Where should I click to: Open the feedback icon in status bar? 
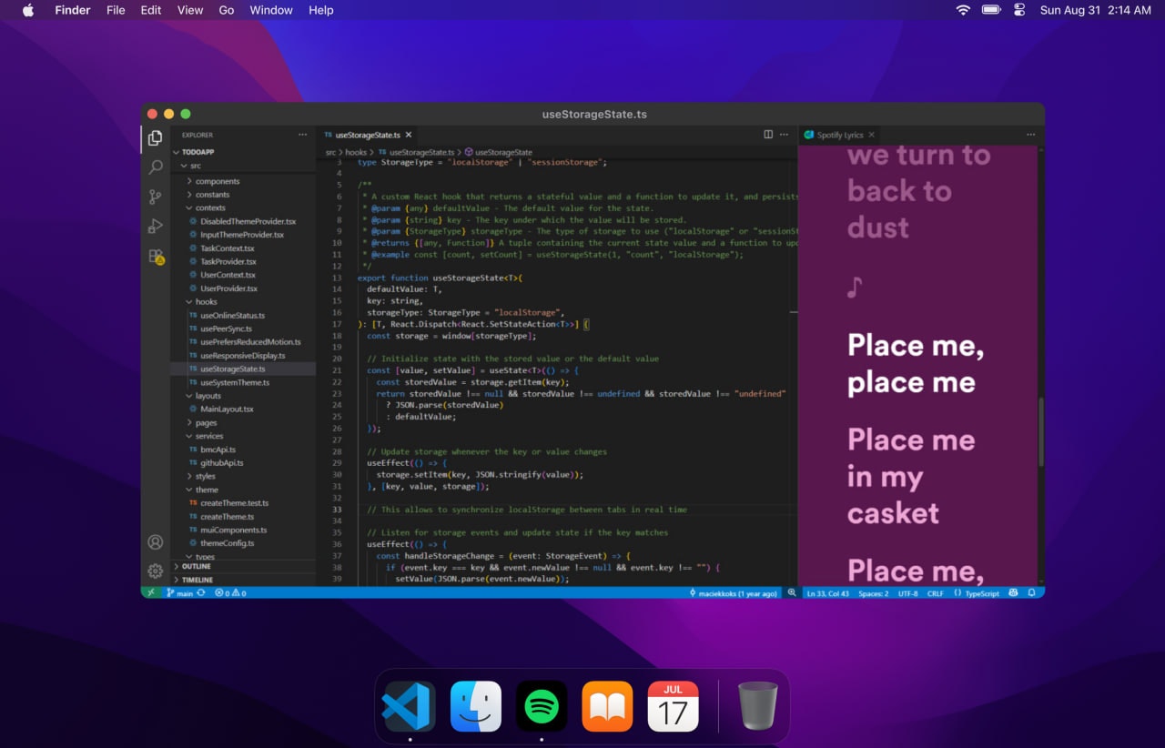1014,593
